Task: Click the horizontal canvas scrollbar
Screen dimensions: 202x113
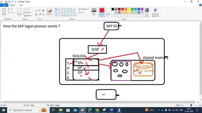Action: pyautogui.click(x=98, y=102)
